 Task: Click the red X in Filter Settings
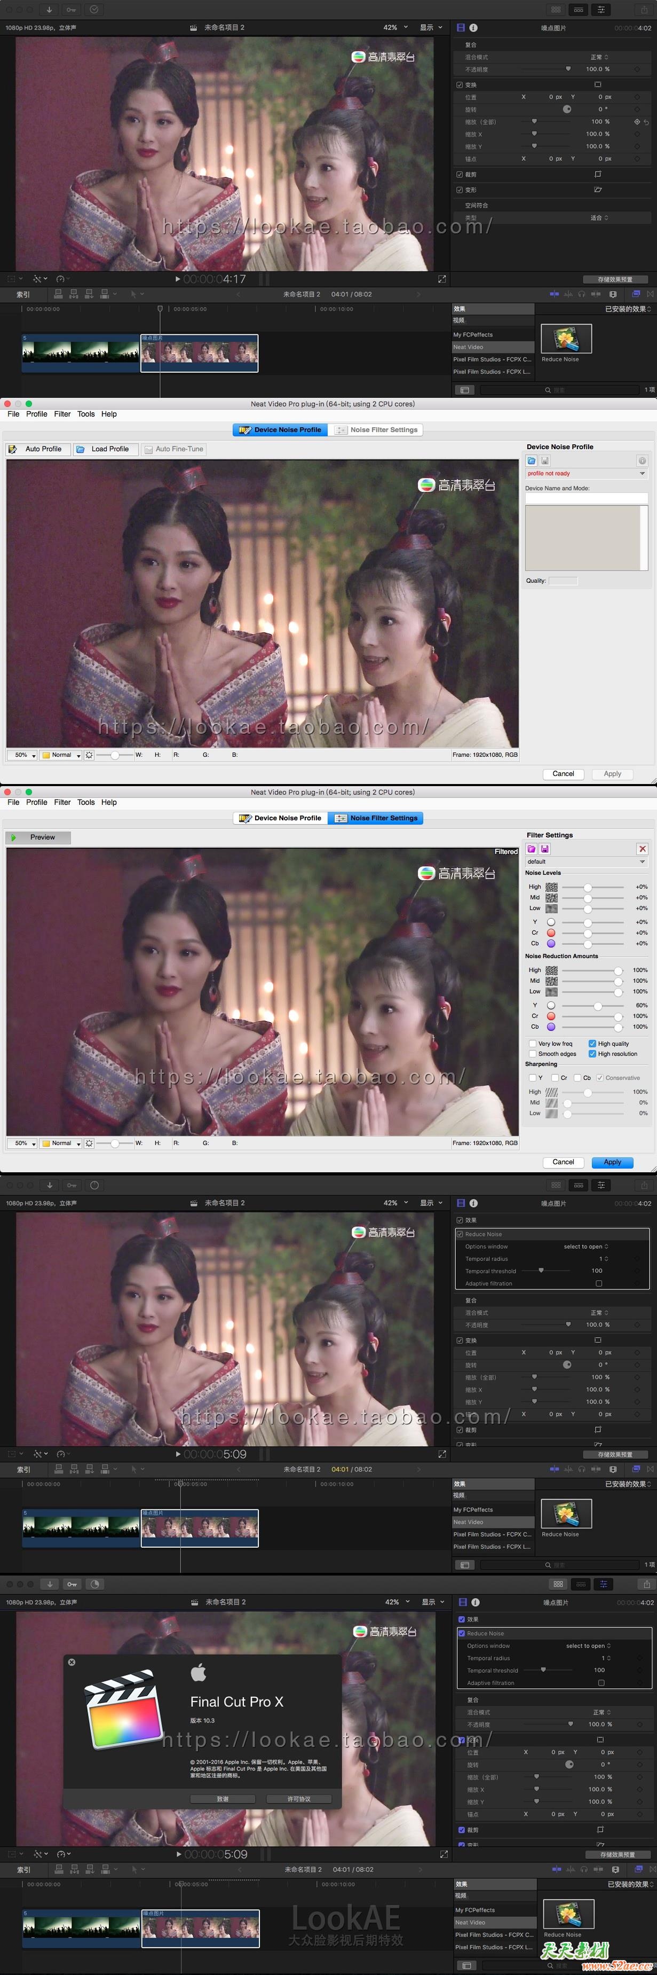tap(642, 849)
